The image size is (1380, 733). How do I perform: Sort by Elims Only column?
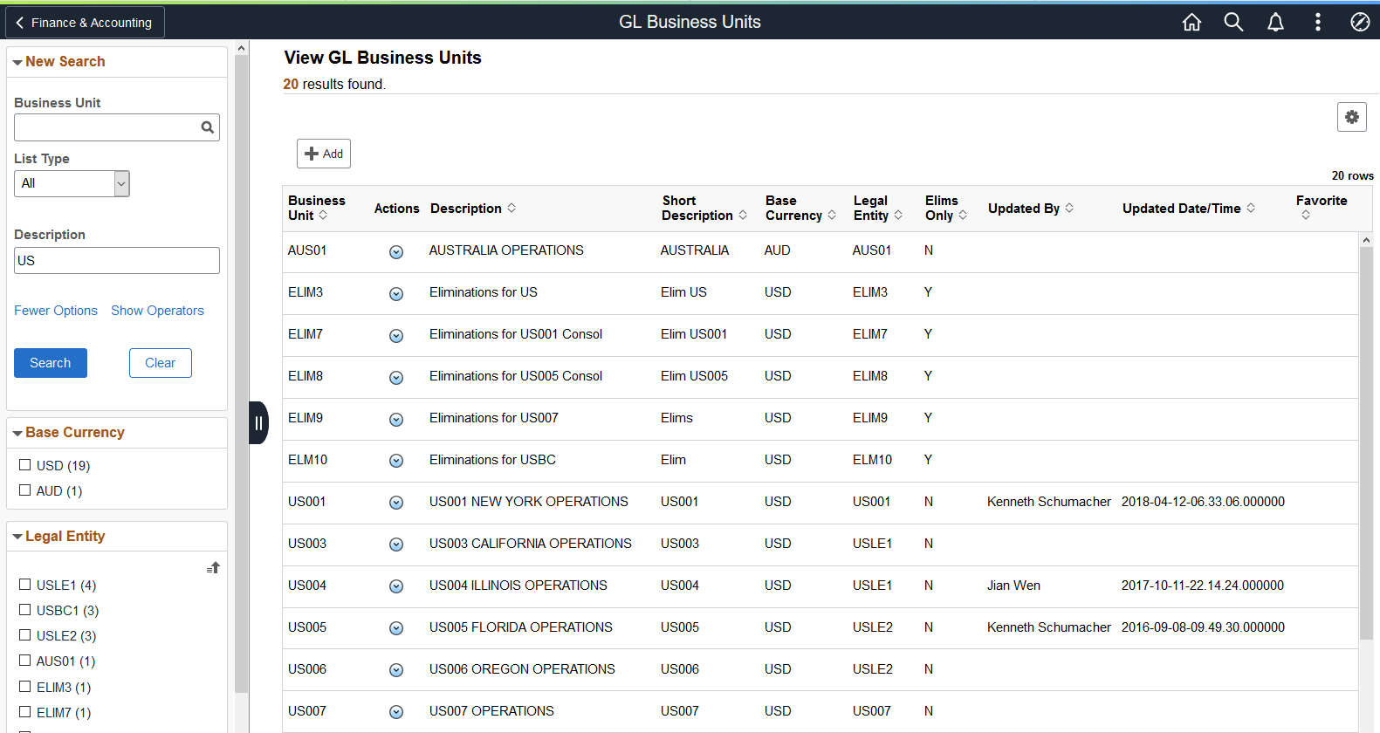coord(963,216)
